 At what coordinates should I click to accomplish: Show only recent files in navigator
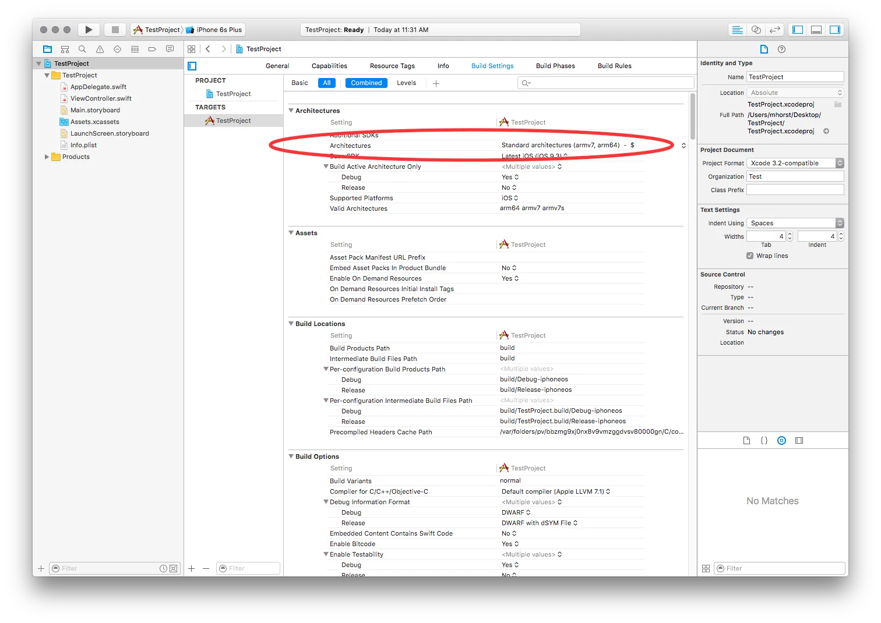tap(163, 569)
